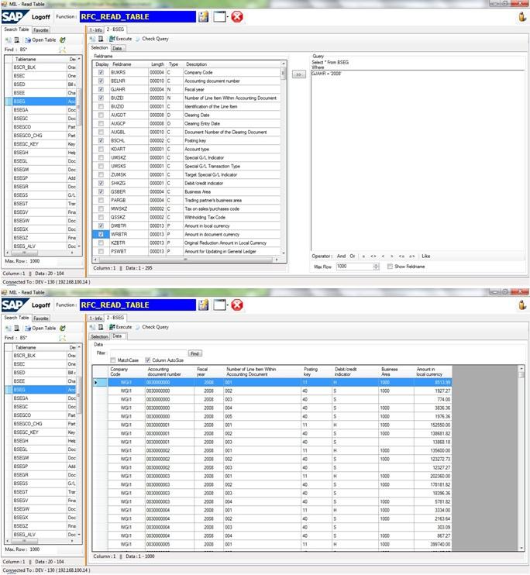Click the refresh icon beside Open Table, lower window
The image size is (530, 575).
pos(62,329)
